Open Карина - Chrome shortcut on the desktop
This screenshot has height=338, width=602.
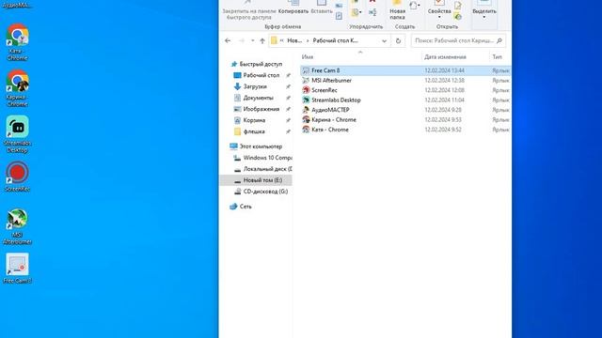[x=17, y=88]
